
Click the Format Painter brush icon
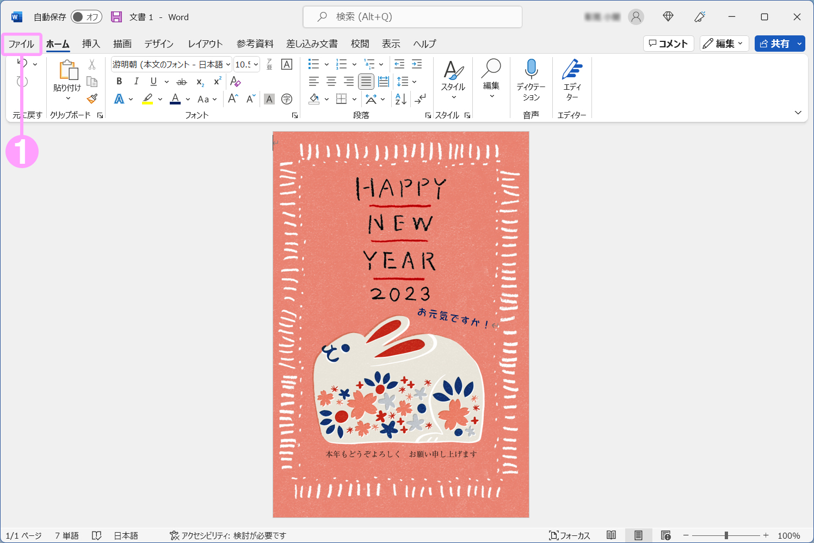(x=92, y=98)
